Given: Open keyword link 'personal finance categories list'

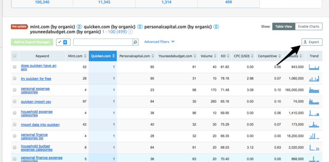Looking at the screenshot, I should 34,136.
